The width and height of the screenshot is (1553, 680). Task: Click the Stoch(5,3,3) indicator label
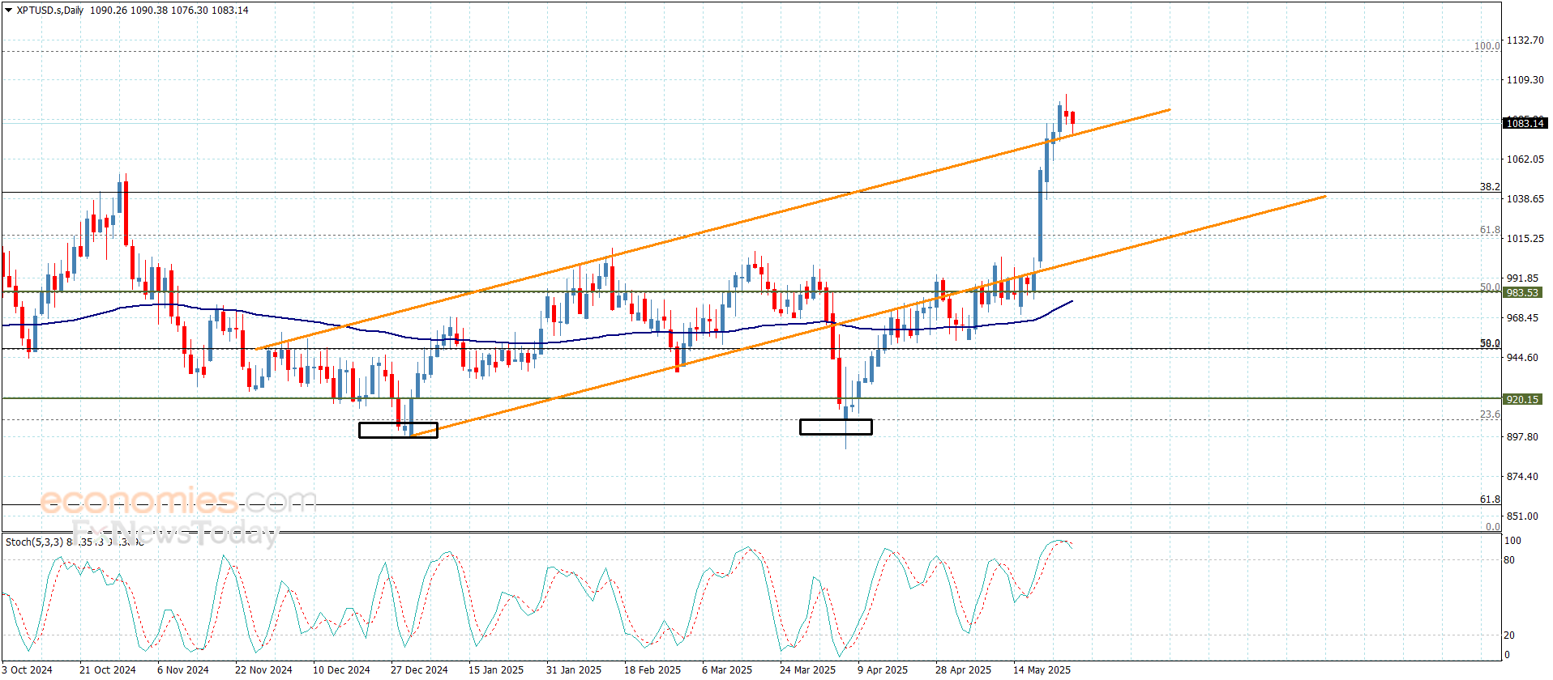coord(34,542)
